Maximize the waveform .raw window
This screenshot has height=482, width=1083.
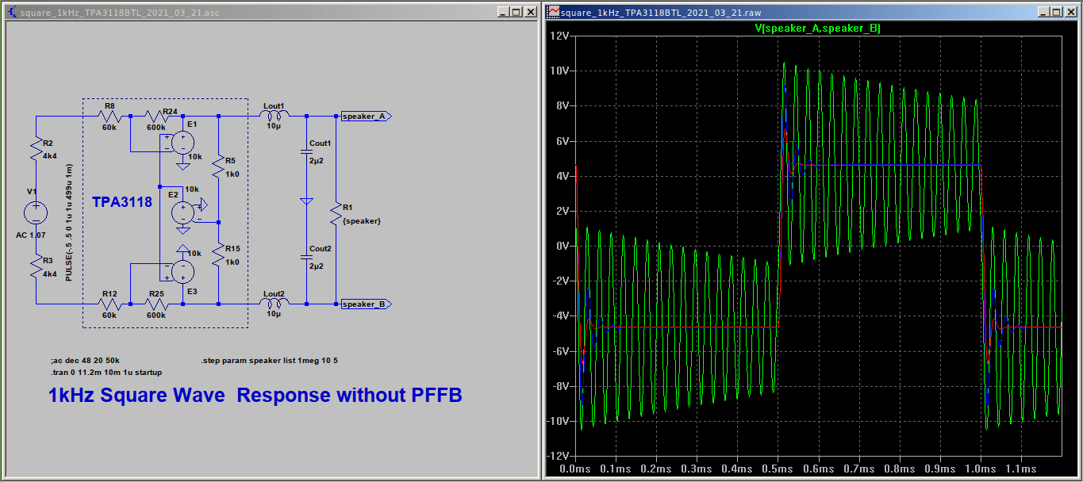(1055, 12)
